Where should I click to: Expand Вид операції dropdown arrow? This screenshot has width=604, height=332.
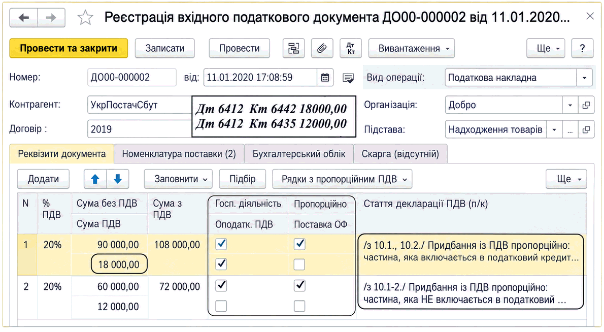point(584,78)
